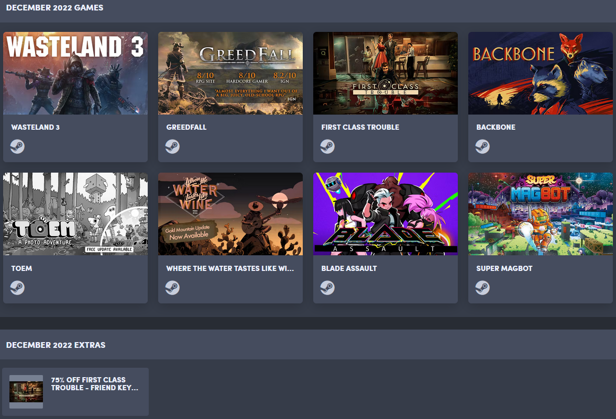Screen dimensions: 616x419
Task: Open the Backbone cover image
Action: pos(541,73)
